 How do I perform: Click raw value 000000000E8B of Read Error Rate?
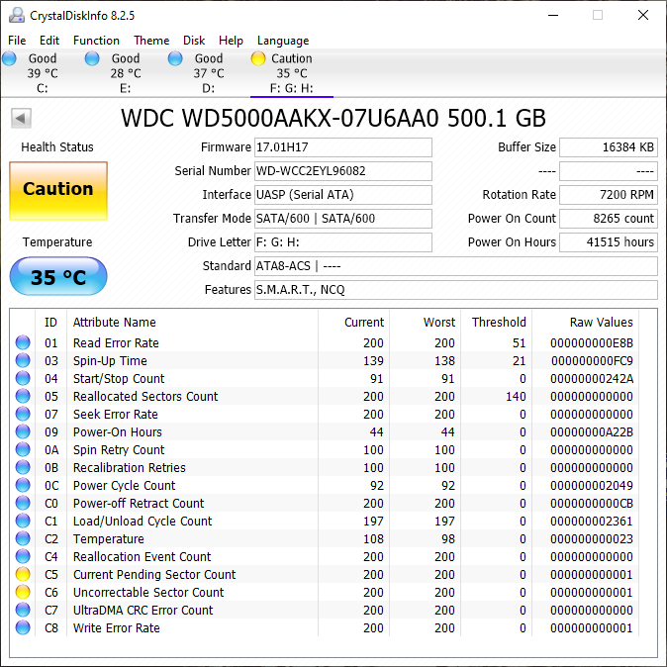pos(592,342)
